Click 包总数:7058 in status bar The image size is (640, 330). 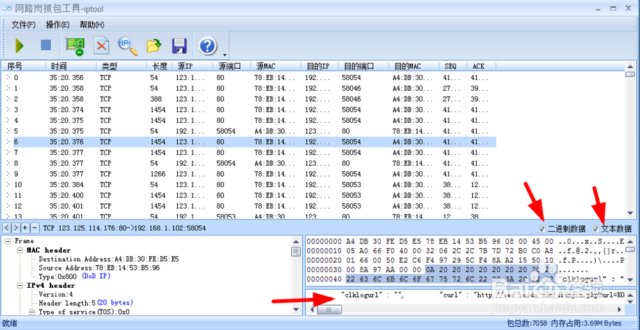pos(527,323)
